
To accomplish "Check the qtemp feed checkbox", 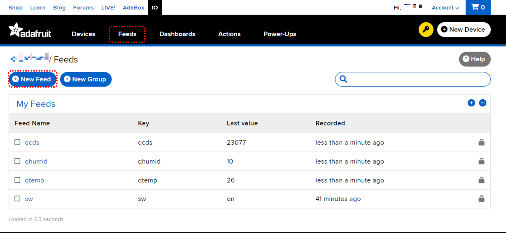I will (x=17, y=180).
